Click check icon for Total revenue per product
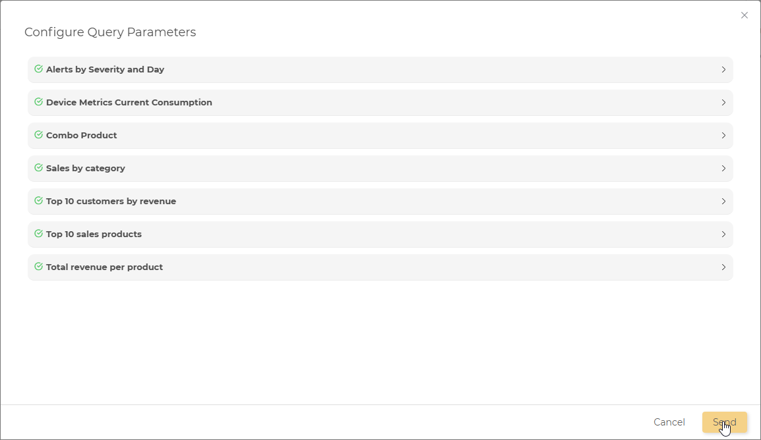Viewport: 761px width, 440px height. pyautogui.click(x=38, y=267)
